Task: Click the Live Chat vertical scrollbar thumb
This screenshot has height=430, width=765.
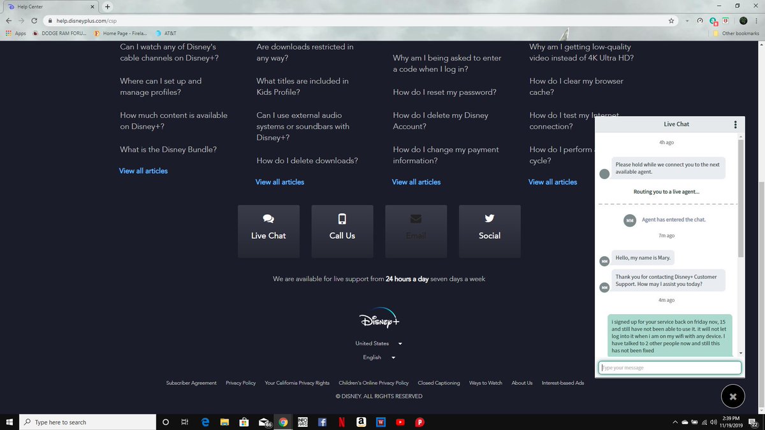Action: tap(740, 197)
